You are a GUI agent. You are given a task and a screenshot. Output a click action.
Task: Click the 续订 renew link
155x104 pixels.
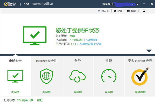40,100
